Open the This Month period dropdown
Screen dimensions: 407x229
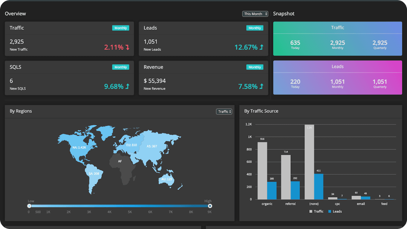[x=255, y=14]
